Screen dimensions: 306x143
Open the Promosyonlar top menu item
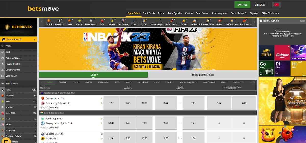tap(220, 13)
